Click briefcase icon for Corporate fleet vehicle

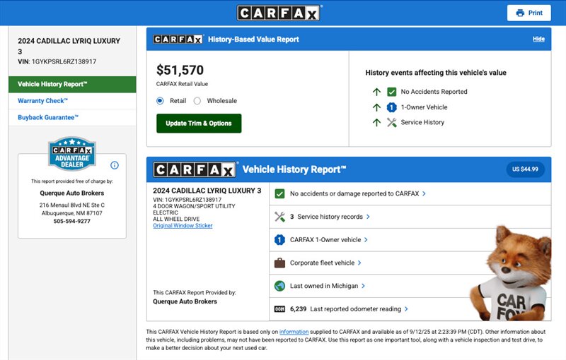click(x=279, y=263)
